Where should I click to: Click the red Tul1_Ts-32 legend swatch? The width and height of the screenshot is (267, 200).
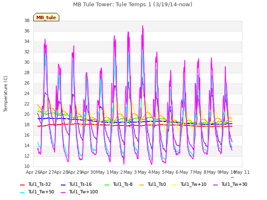click(22, 185)
